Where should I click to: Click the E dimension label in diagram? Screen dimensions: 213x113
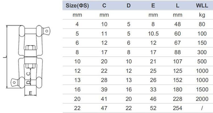31,93
